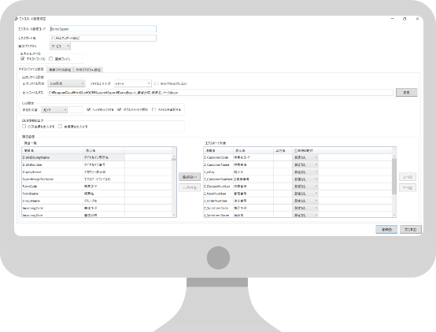
Task: Enable the OCR画像を出力する checkbox
Action: pos(24,127)
